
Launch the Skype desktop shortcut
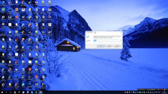tap(23, 85)
